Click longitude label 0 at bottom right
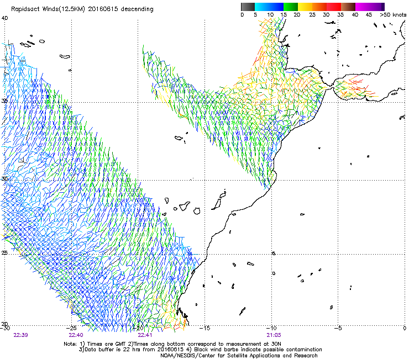Viewport: 409px width, 359px height. point(405,328)
